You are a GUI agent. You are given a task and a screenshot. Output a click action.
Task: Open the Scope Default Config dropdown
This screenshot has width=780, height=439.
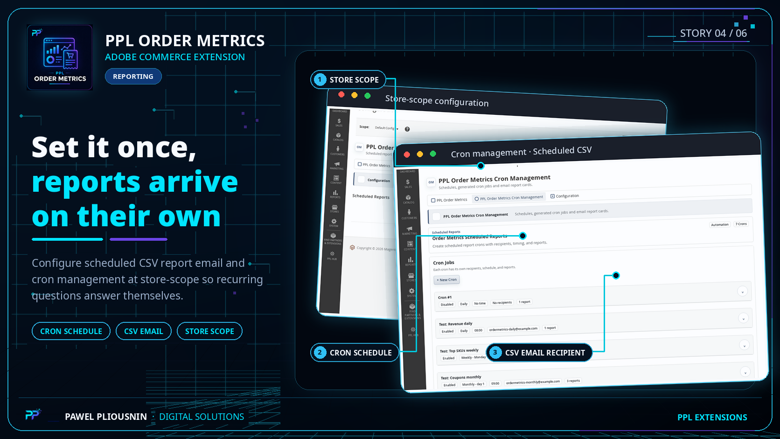click(x=386, y=128)
